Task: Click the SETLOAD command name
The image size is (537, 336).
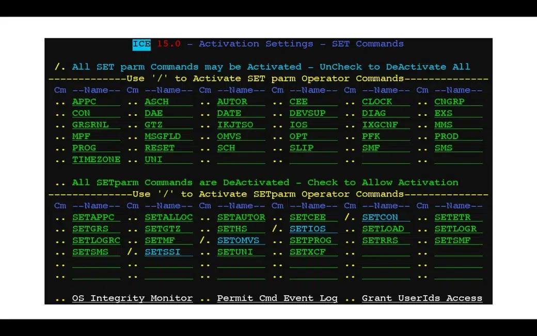Action: pyautogui.click(x=383, y=229)
